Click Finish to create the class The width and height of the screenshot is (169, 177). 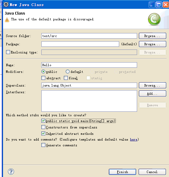tap(122, 172)
